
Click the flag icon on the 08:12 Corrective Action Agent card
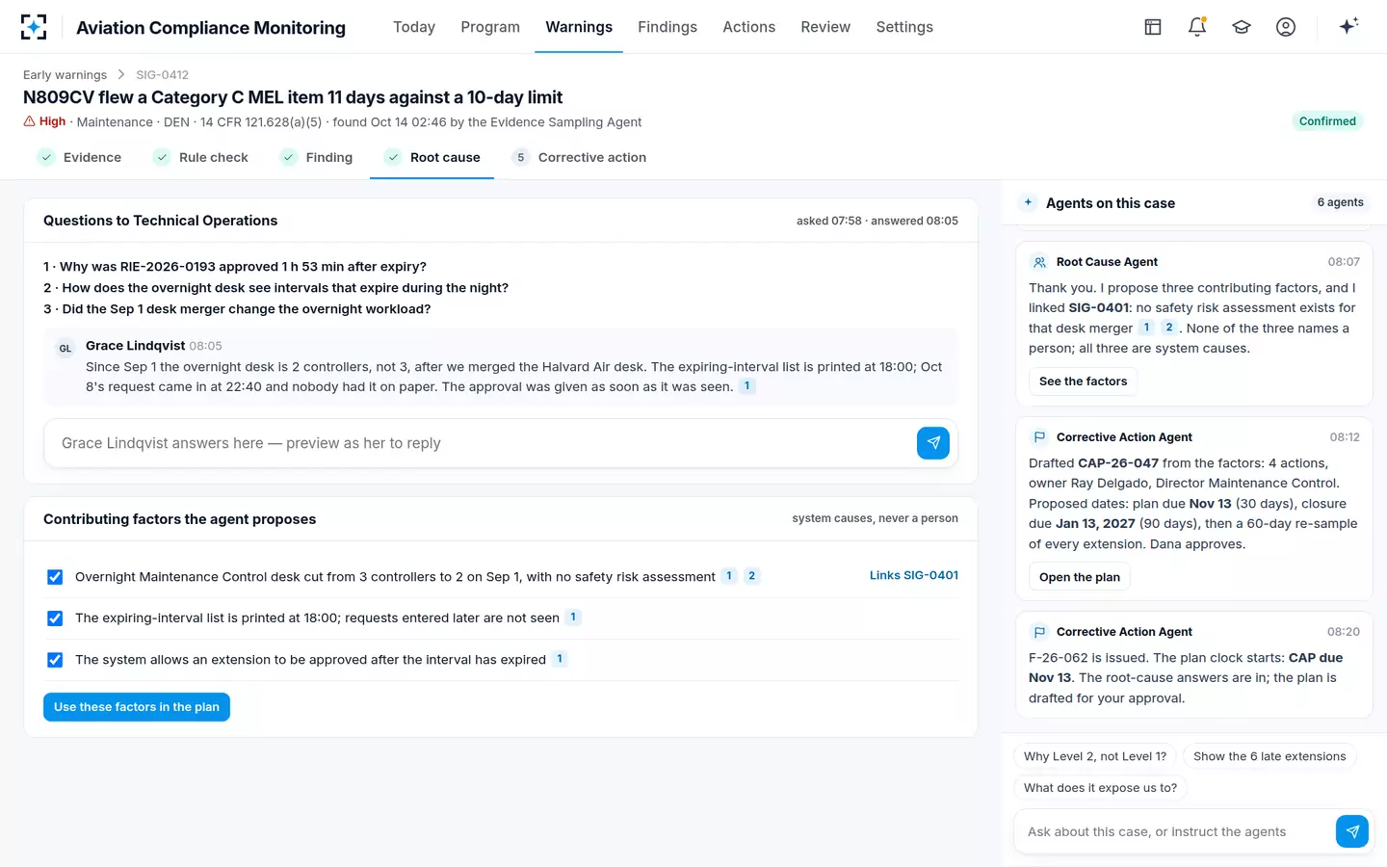pos(1039,437)
